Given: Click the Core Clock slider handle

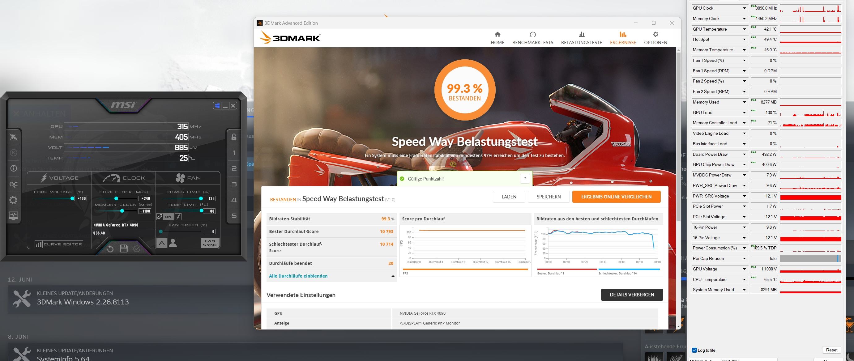Looking at the screenshot, I should coord(116,198).
